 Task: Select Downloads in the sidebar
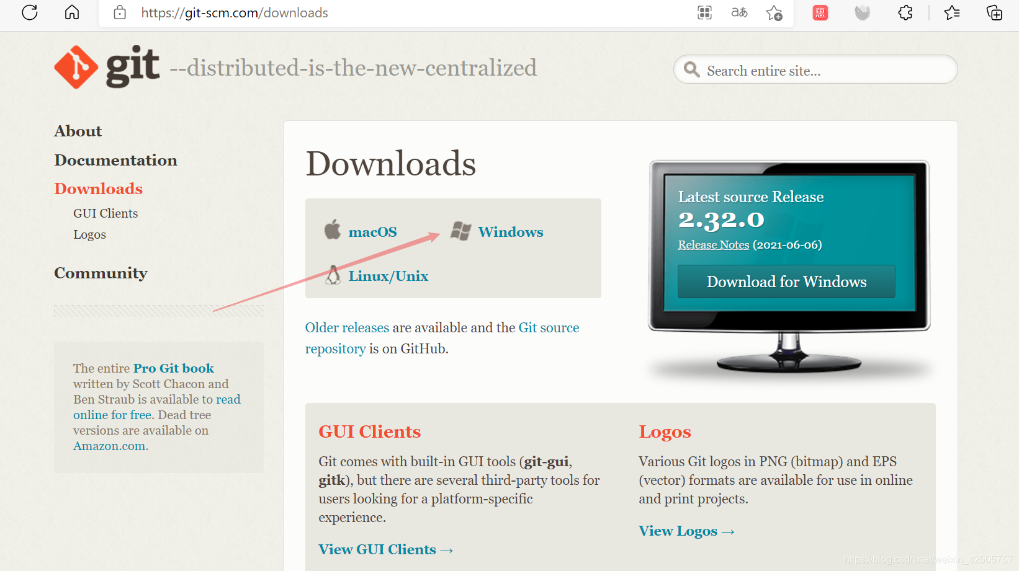[x=98, y=188]
